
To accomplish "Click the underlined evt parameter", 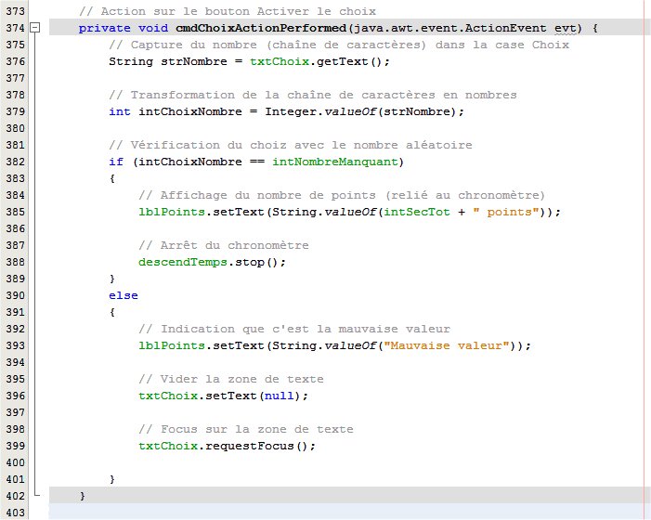I will [565, 28].
